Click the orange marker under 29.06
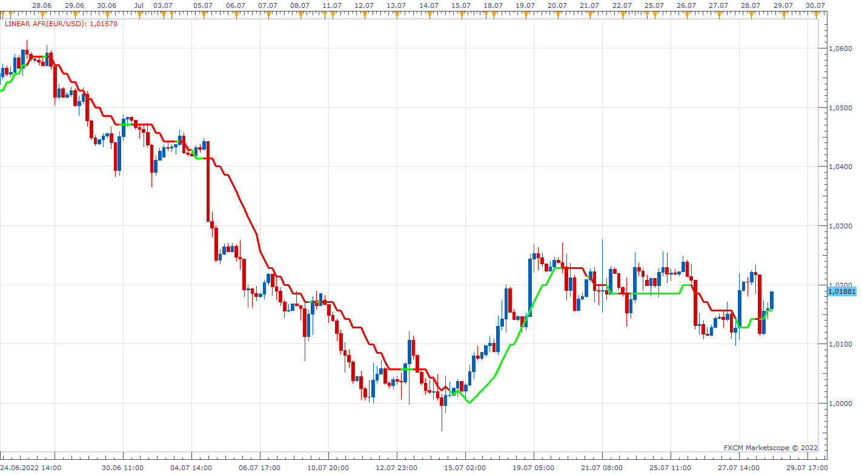The height and width of the screenshot is (475, 862). [74, 14]
